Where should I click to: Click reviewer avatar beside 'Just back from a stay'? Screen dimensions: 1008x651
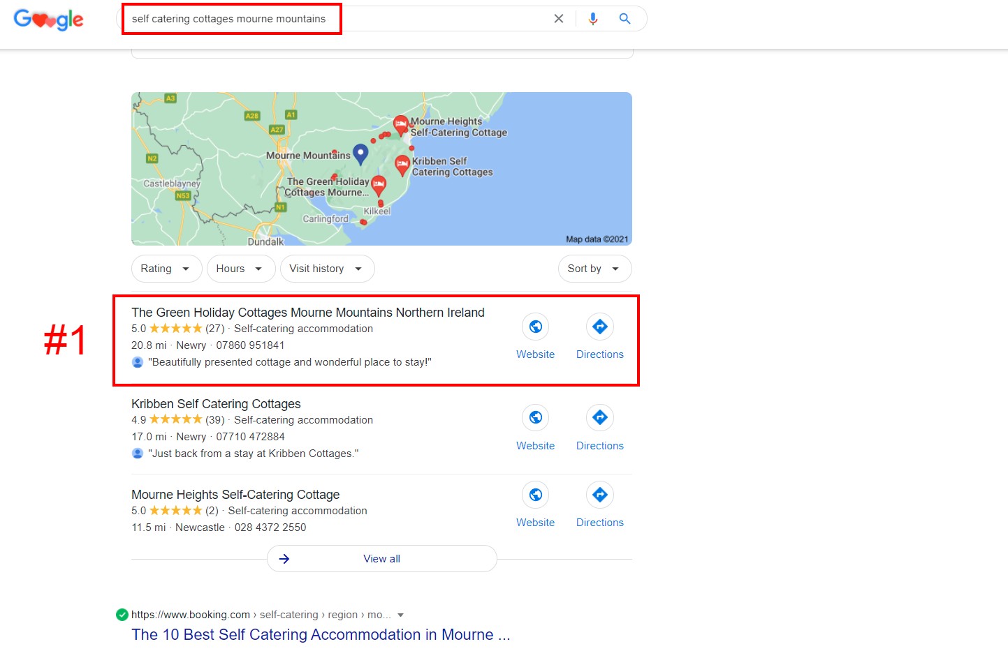click(138, 454)
